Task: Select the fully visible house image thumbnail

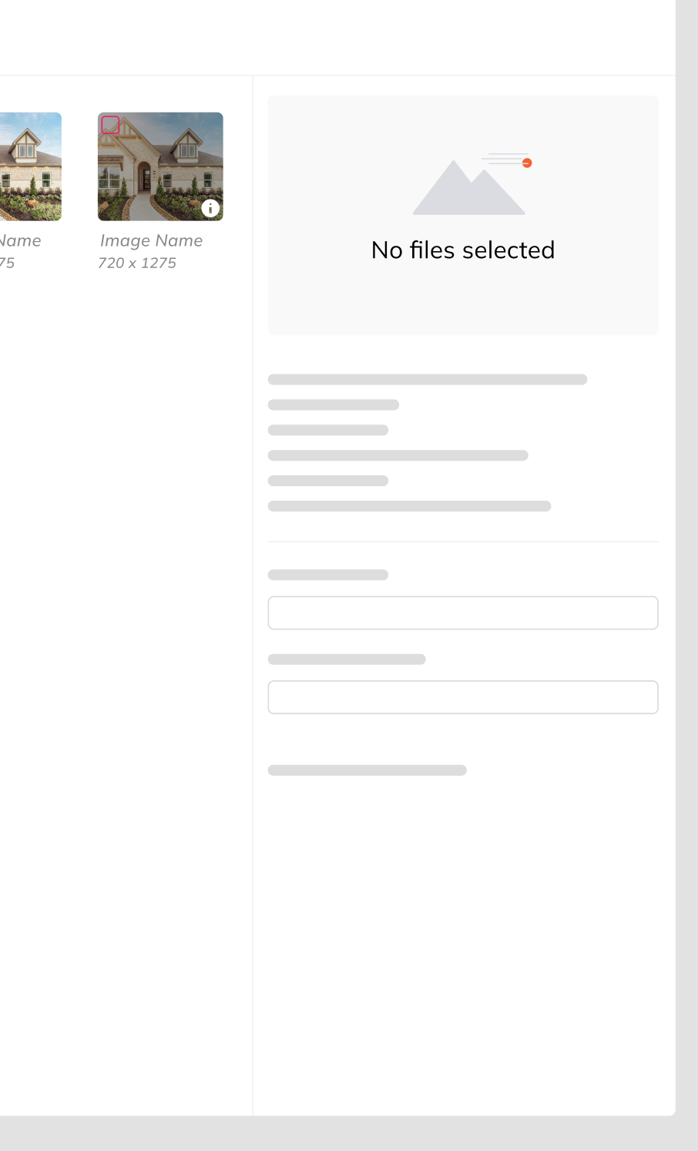Action: [x=160, y=166]
